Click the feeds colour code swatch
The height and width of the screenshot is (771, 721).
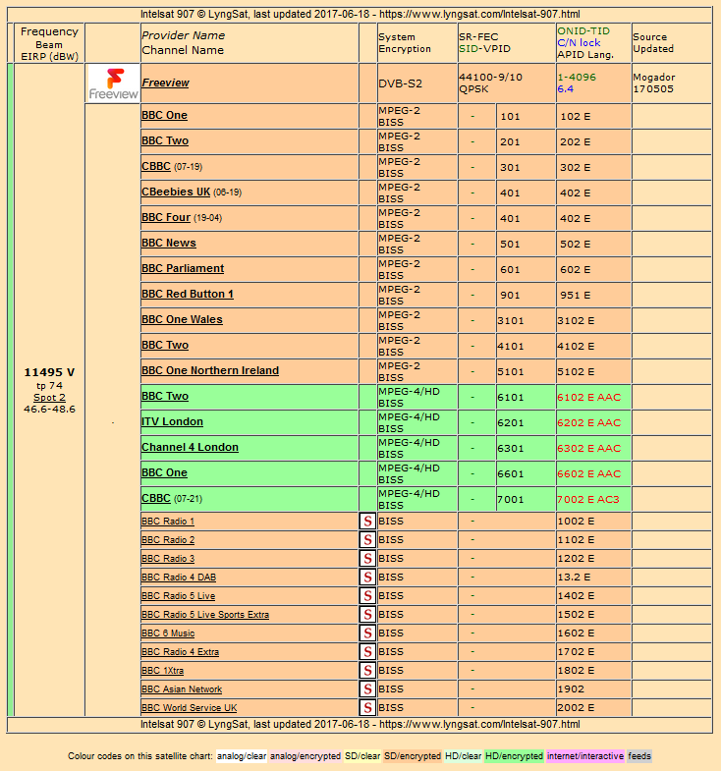coord(639,756)
